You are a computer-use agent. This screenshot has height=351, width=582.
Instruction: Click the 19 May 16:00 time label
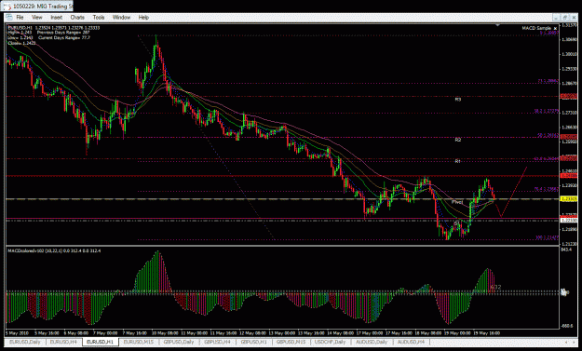tap(486, 333)
